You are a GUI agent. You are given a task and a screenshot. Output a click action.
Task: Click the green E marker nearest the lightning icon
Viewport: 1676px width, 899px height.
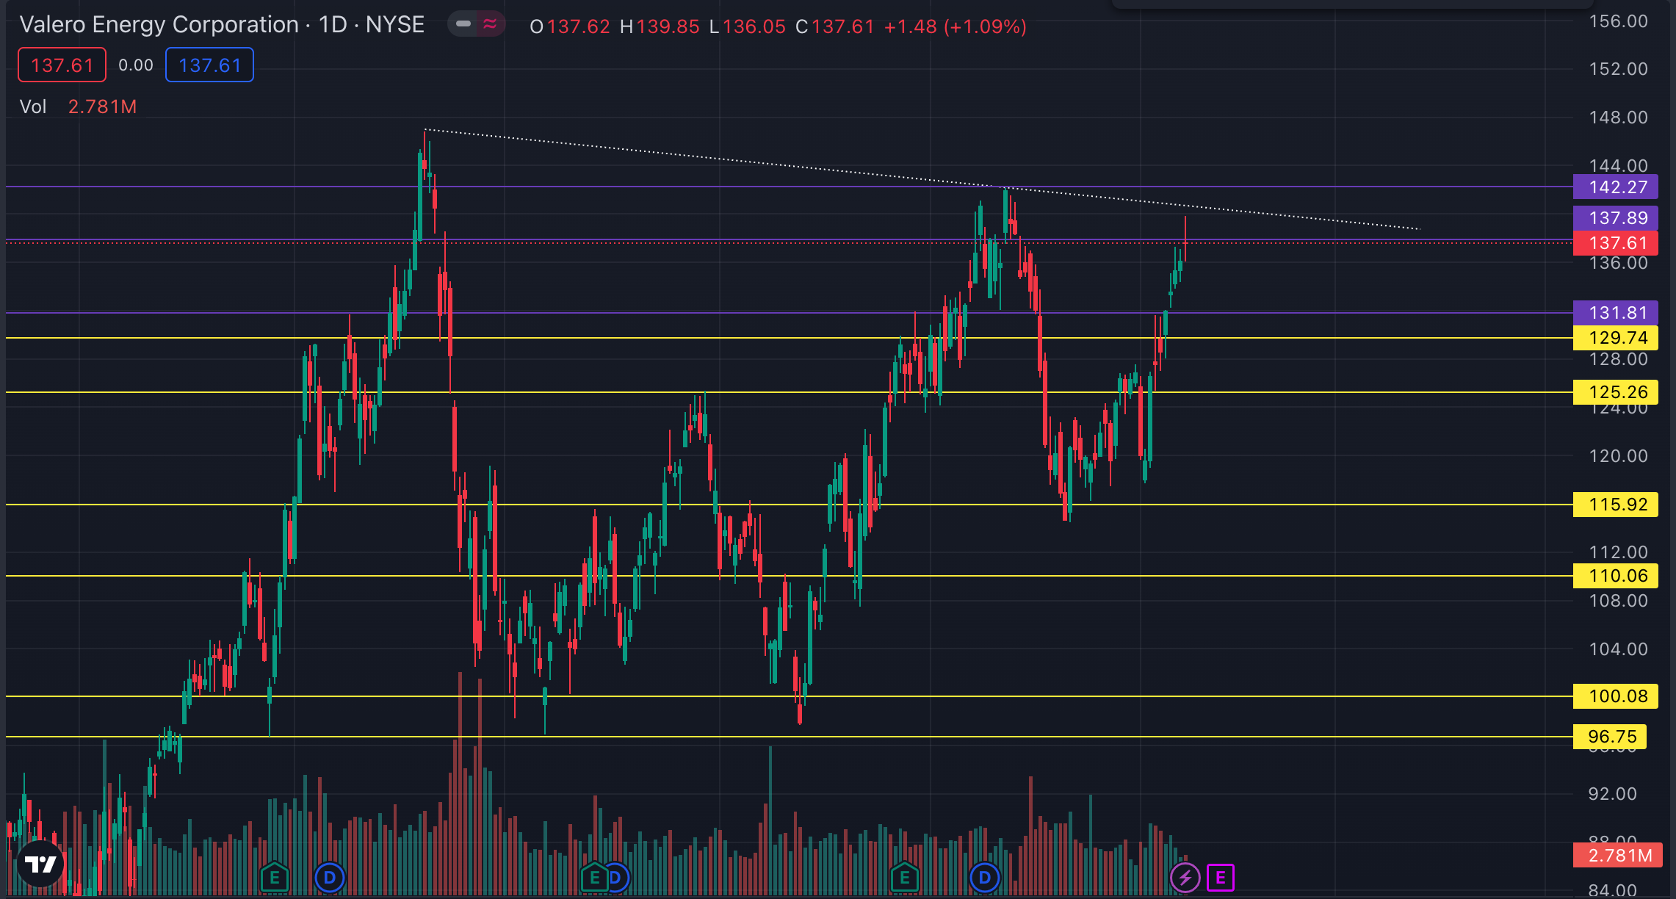coord(905,877)
